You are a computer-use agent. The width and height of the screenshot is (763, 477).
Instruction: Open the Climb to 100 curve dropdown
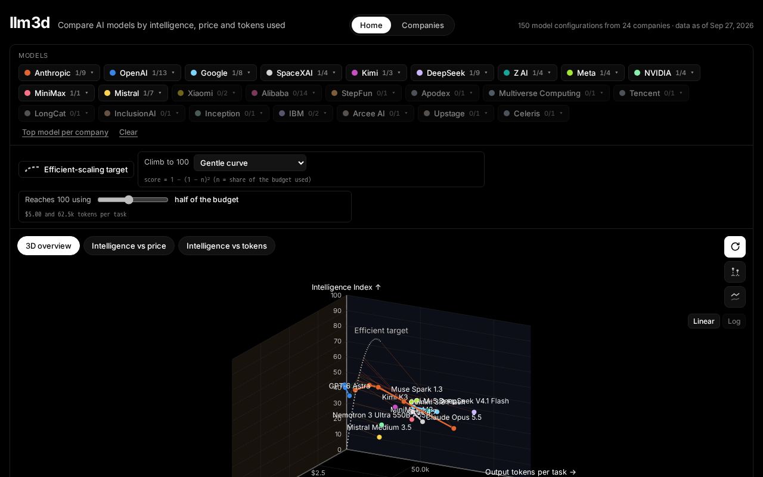[x=250, y=163]
